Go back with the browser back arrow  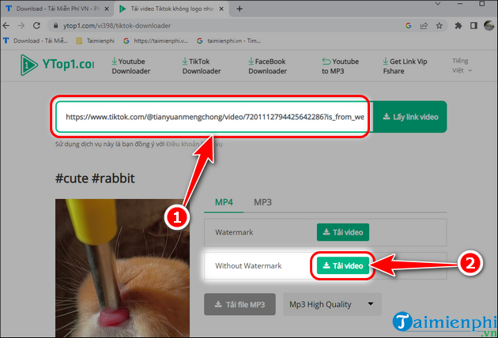pyautogui.click(x=6, y=26)
